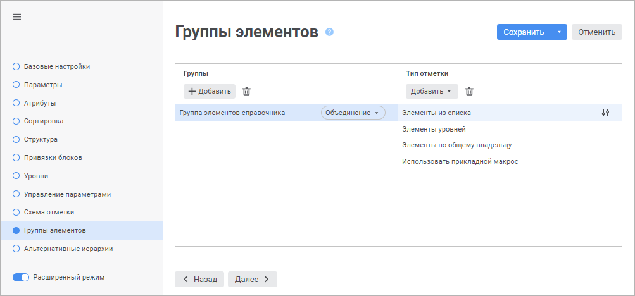
Task: Select the Параметры step
Action: 42,85
